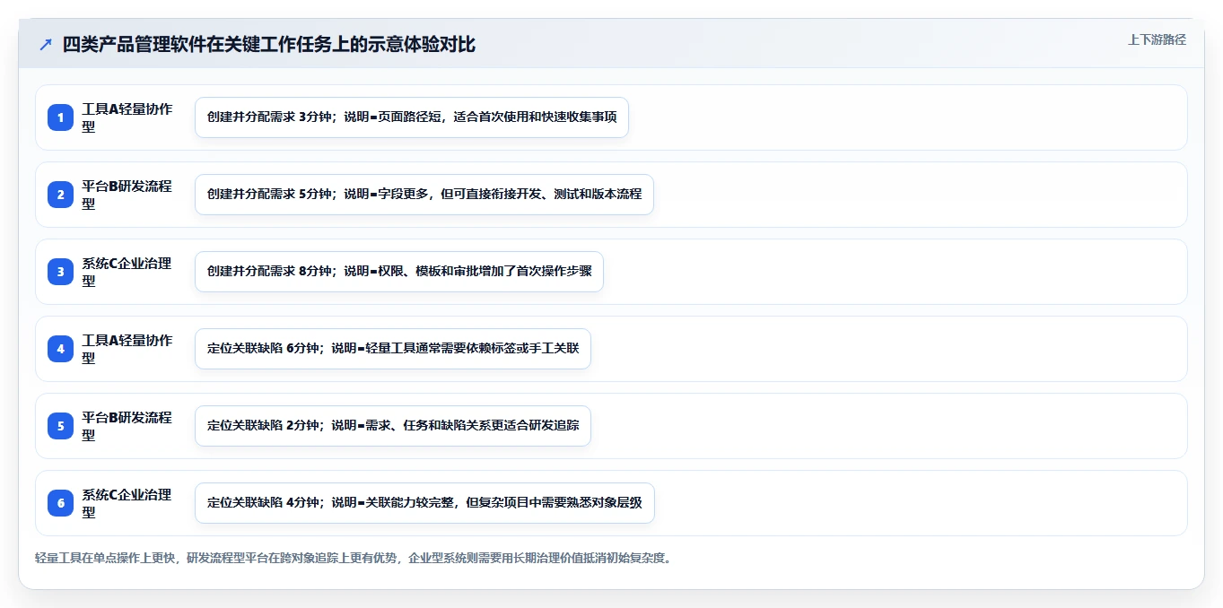The image size is (1223, 608).
Task: Open the 创建并分配需求 5分钟 detail box
Action: click(x=424, y=195)
